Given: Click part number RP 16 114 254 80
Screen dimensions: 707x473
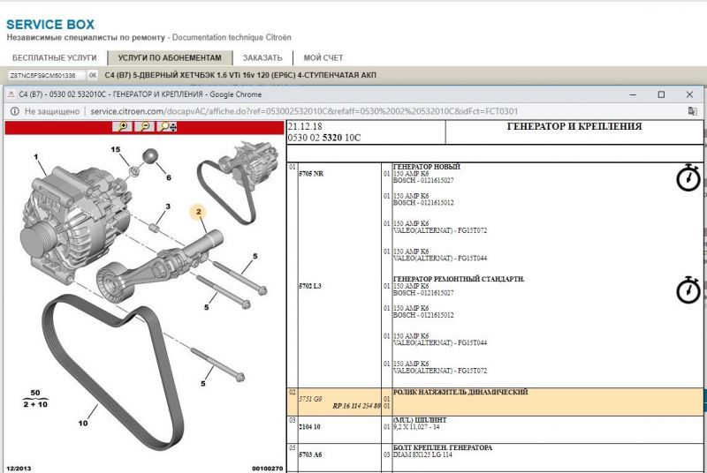Looking at the screenshot, I should (356, 405).
